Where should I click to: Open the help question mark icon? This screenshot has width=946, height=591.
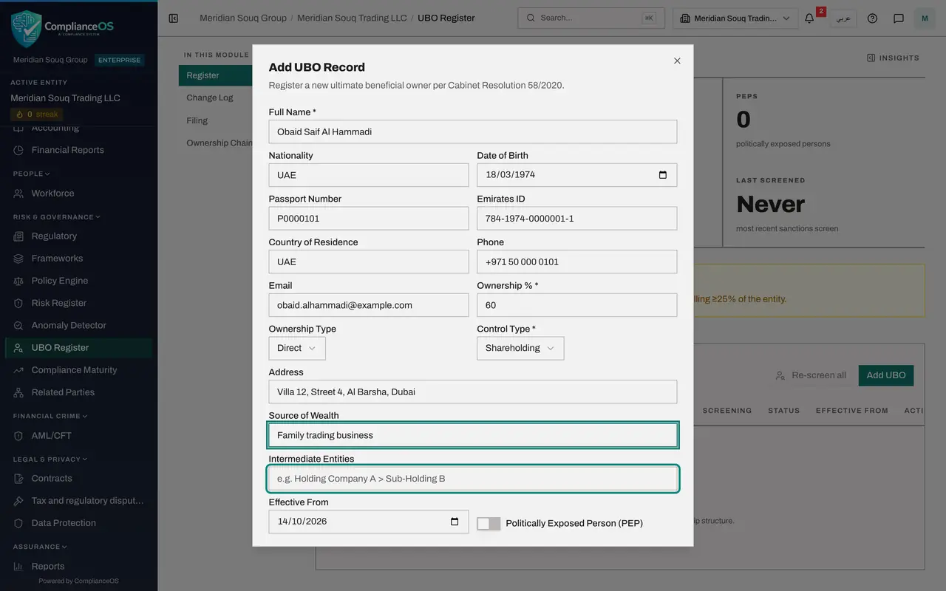tap(872, 18)
